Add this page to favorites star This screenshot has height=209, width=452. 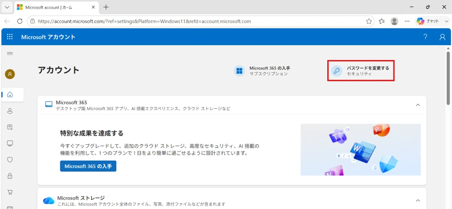(x=369, y=21)
